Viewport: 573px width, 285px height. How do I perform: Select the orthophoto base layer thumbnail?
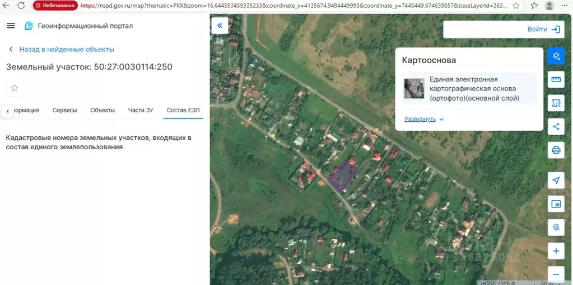point(414,89)
